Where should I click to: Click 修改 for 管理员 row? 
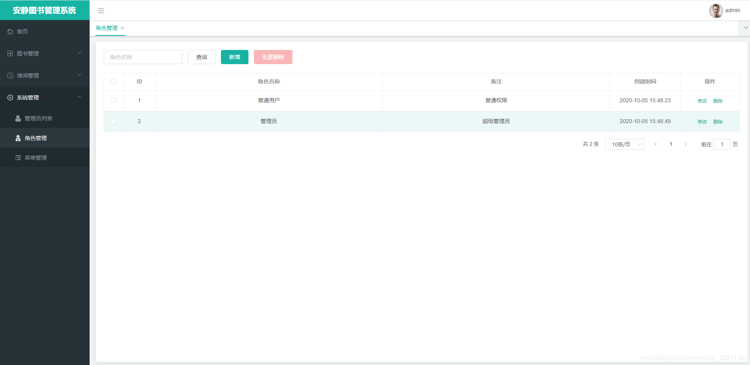tap(702, 122)
